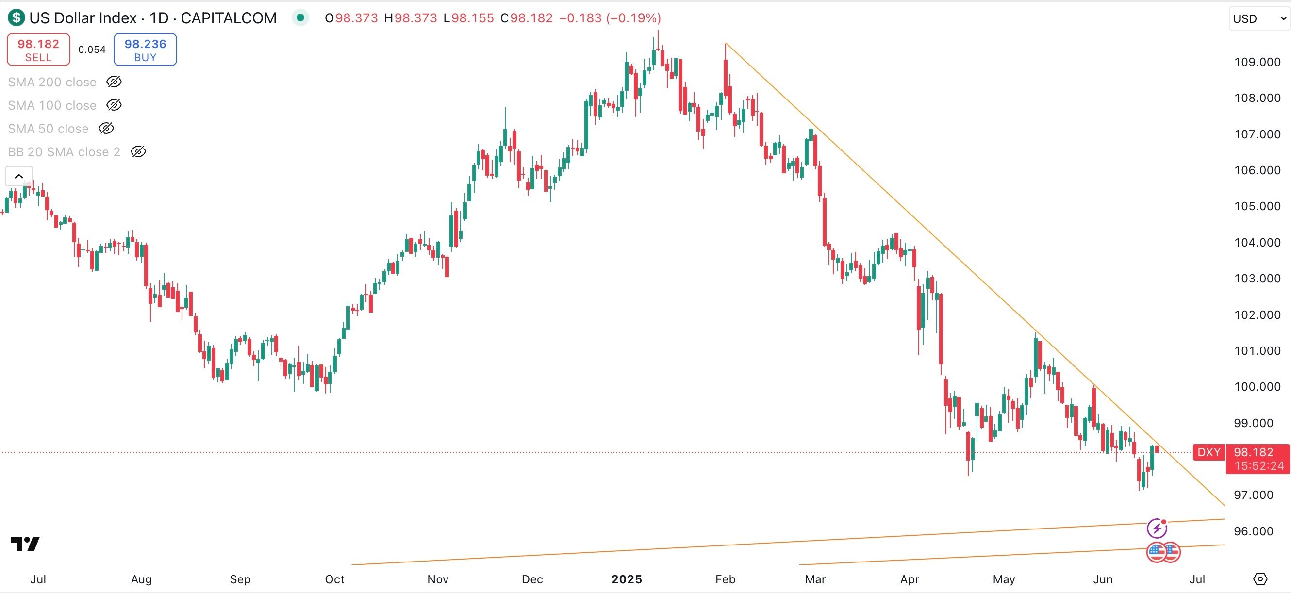Click the 0.054 spread value
This screenshot has height=595, width=1291.
[x=92, y=50]
